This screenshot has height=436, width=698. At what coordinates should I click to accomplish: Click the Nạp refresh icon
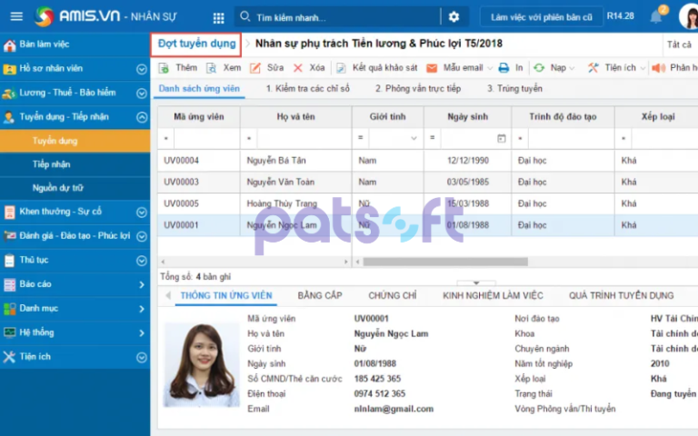tap(539, 67)
